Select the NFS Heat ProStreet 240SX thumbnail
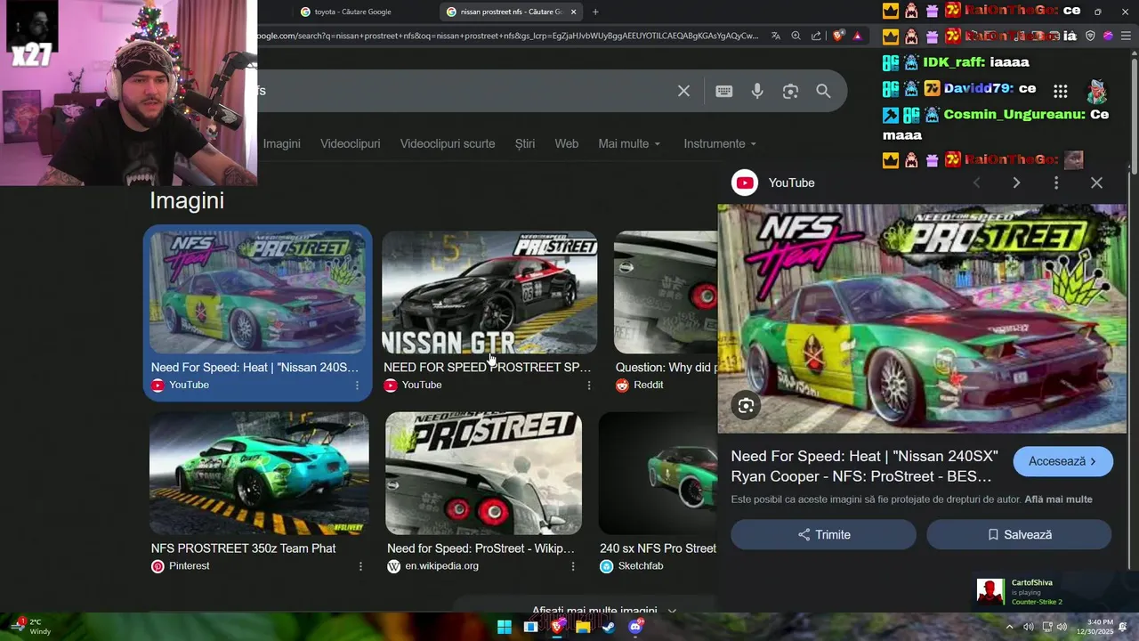This screenshot has height=641, width=1139. pos(257,292)
